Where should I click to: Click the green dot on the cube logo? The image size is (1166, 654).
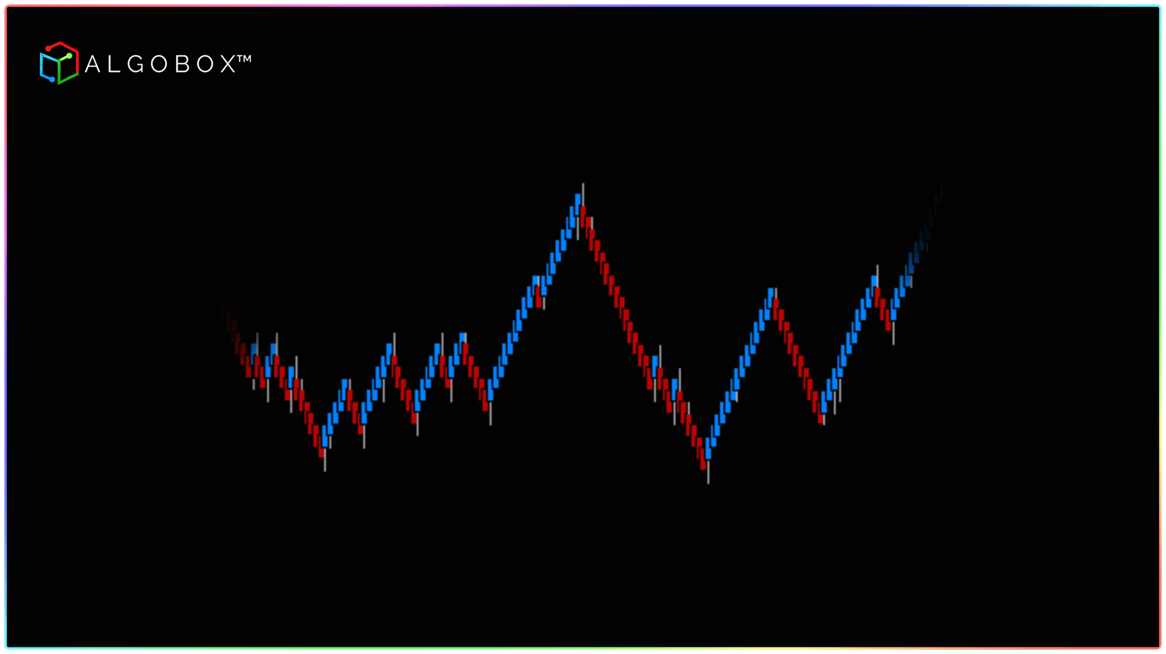click(69, 56)
